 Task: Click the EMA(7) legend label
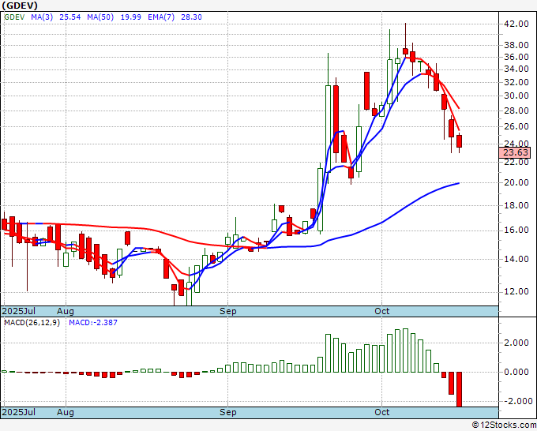coord(161,17)
